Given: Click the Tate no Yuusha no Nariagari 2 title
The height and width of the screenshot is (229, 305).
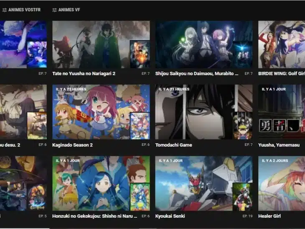Looking at the screenshot, I should coord(84,74).
